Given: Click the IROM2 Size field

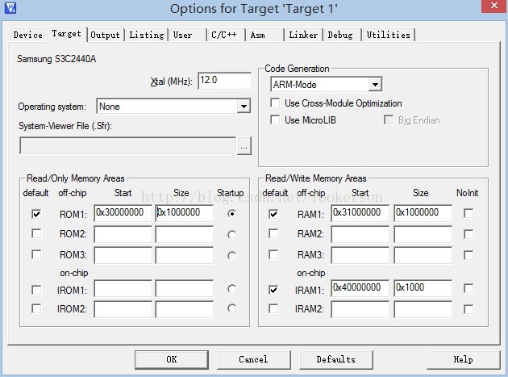Looking at the screenshot, I should (x=185, y=309).
